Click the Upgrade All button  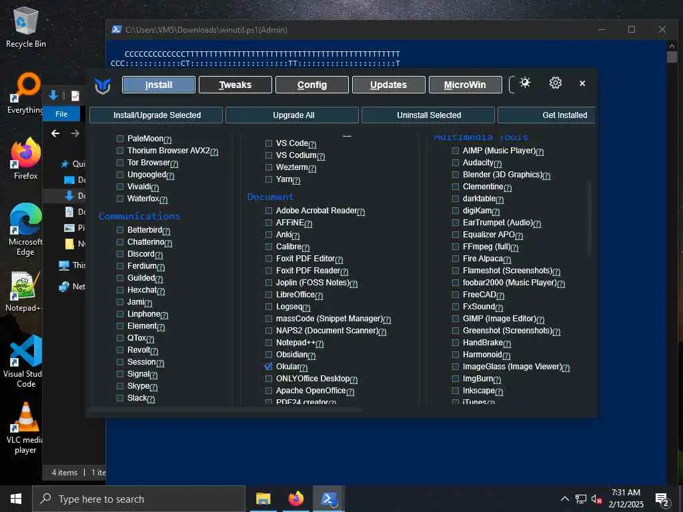click(x=292, y=115)
